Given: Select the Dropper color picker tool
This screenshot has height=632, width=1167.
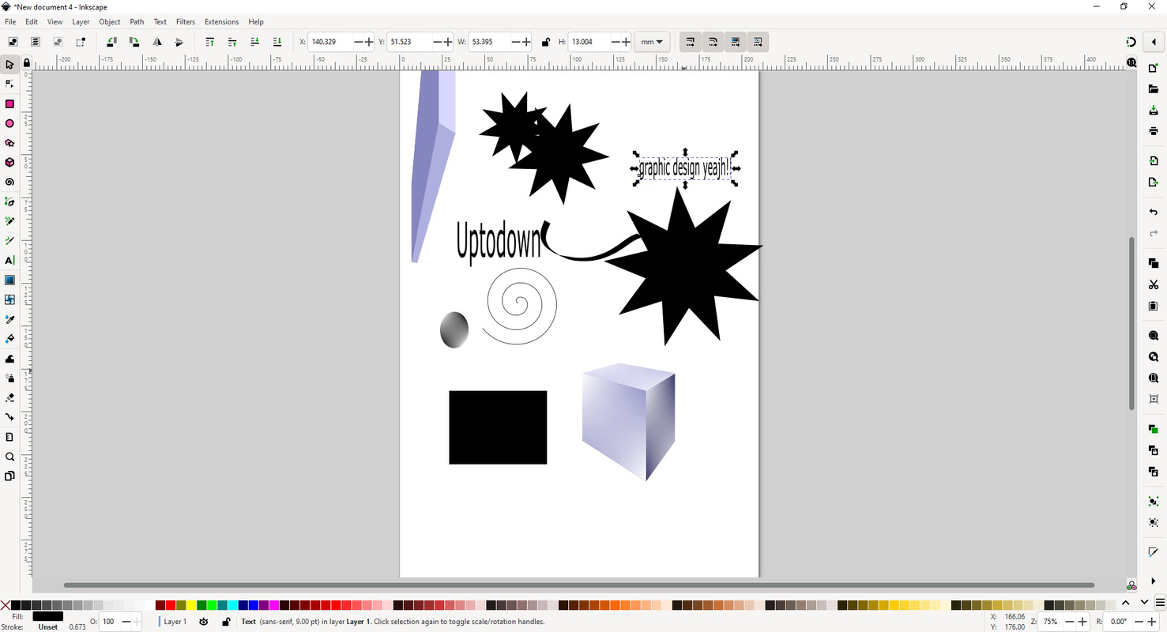Looking at the screenshot, I should (9, 319).
